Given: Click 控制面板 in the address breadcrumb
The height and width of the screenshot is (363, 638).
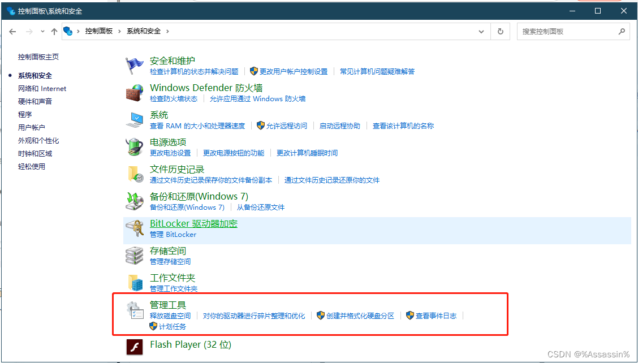Looking at the screenshot, I should (x=99, y=31).
